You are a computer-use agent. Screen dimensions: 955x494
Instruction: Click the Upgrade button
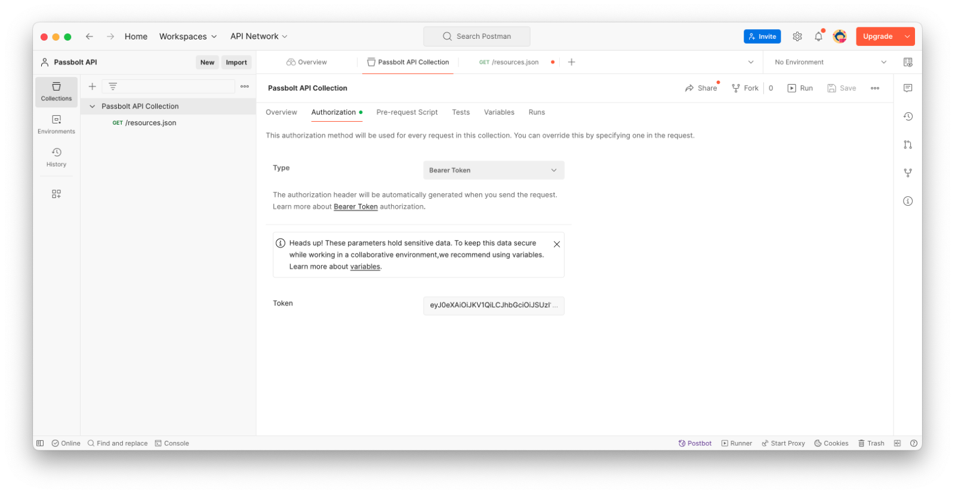point(878,36)
